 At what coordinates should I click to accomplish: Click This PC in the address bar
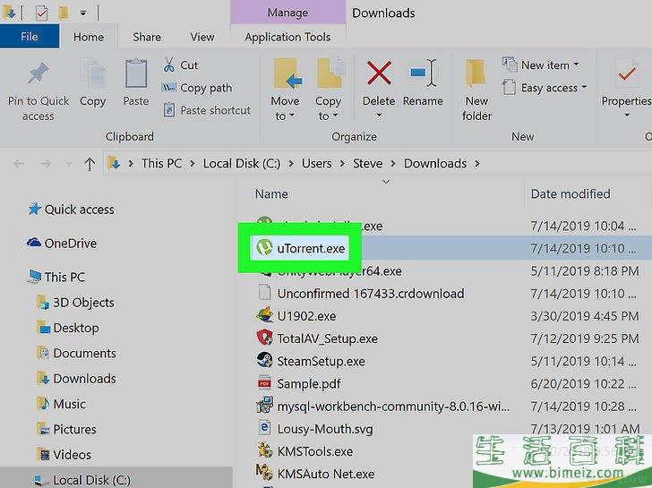pos(161,163)
